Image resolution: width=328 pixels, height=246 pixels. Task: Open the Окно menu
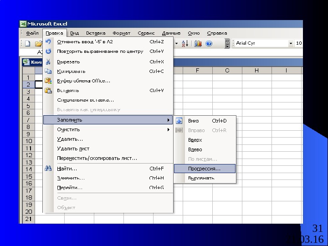194,33
